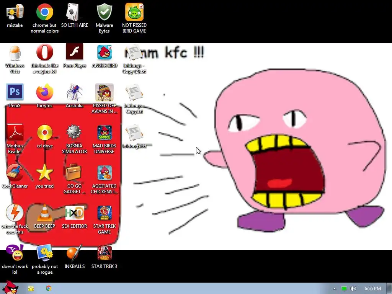Open the Start menu angry bird button
The height and width of the screenshot is (294, 392).
tap(10, 287)
